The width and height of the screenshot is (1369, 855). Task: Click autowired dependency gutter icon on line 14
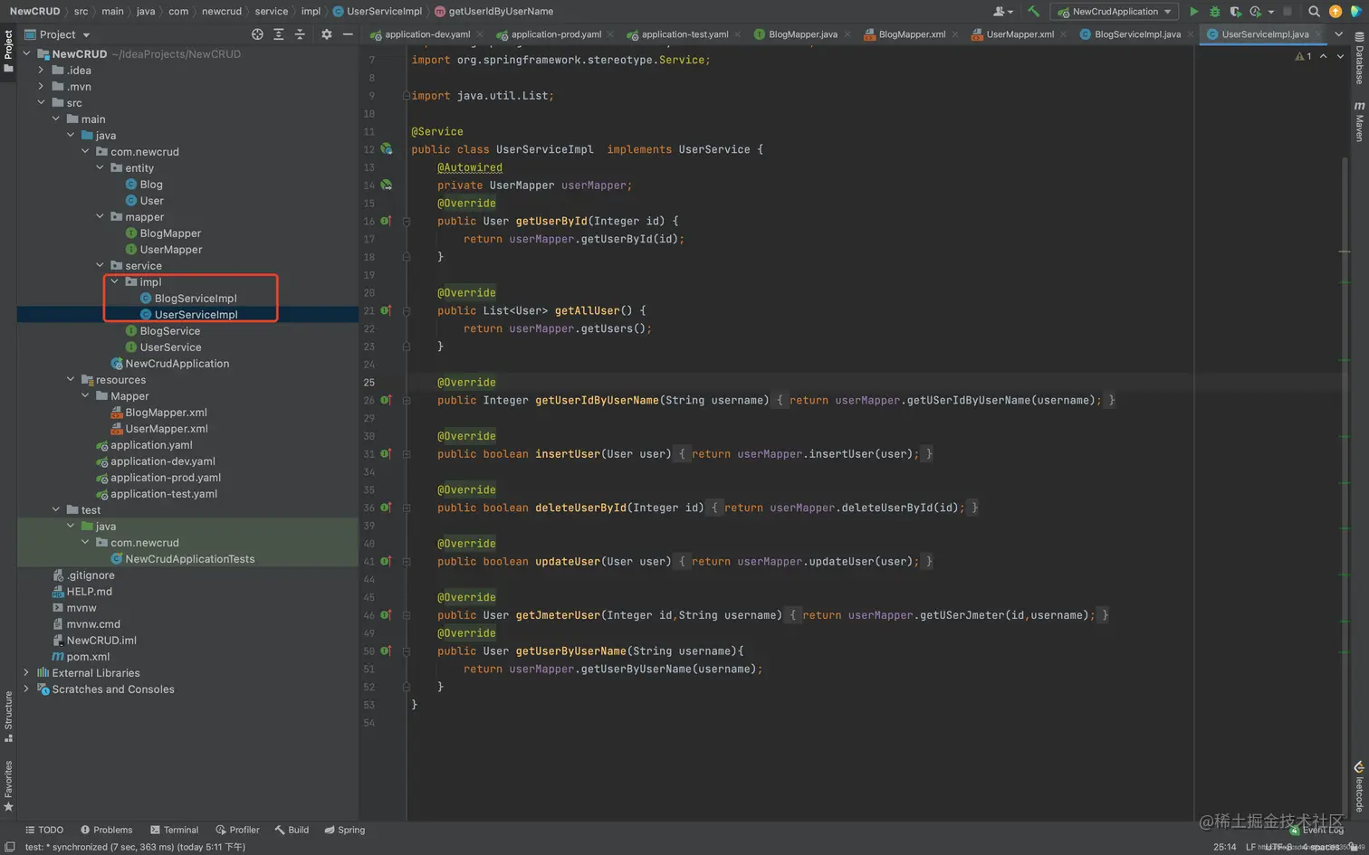click(x=386, y=185)
